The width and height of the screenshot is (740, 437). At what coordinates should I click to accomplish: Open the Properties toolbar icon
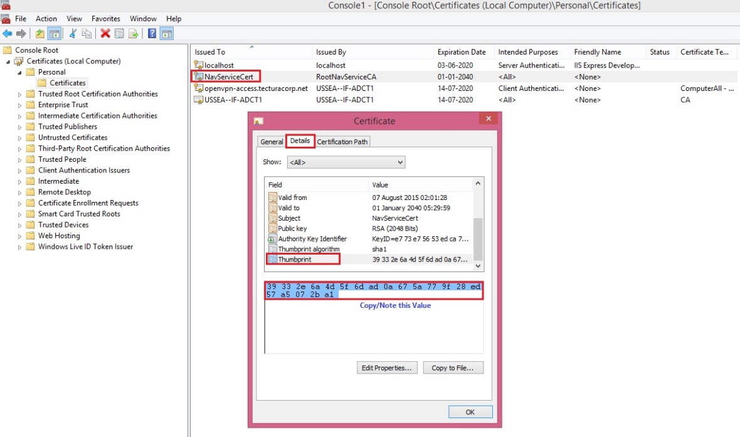click(x=119, y=34)
